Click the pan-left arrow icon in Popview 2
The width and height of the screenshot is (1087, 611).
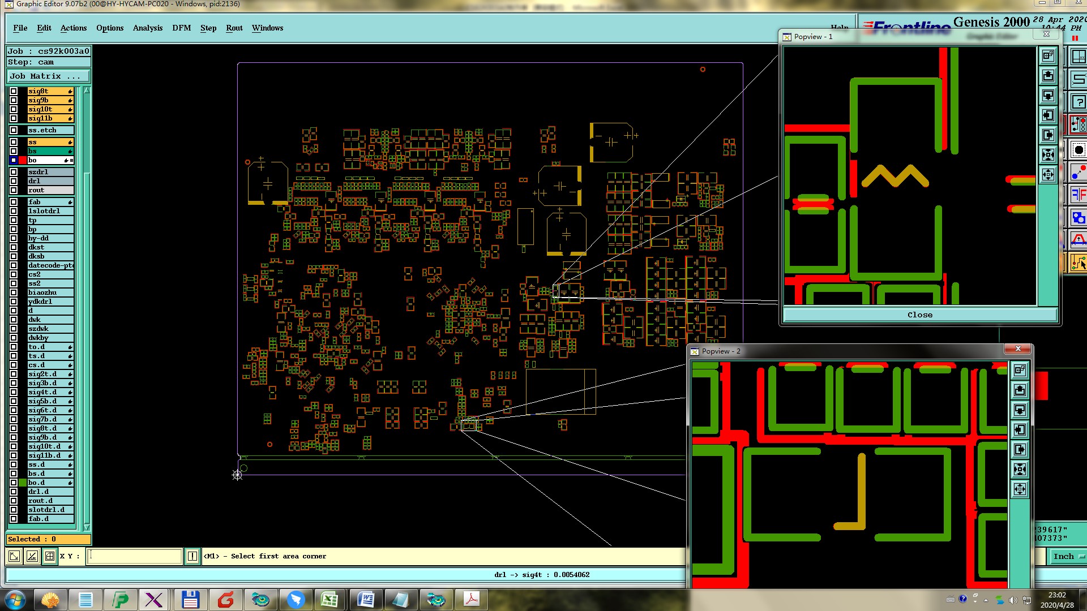[1020, 429]
